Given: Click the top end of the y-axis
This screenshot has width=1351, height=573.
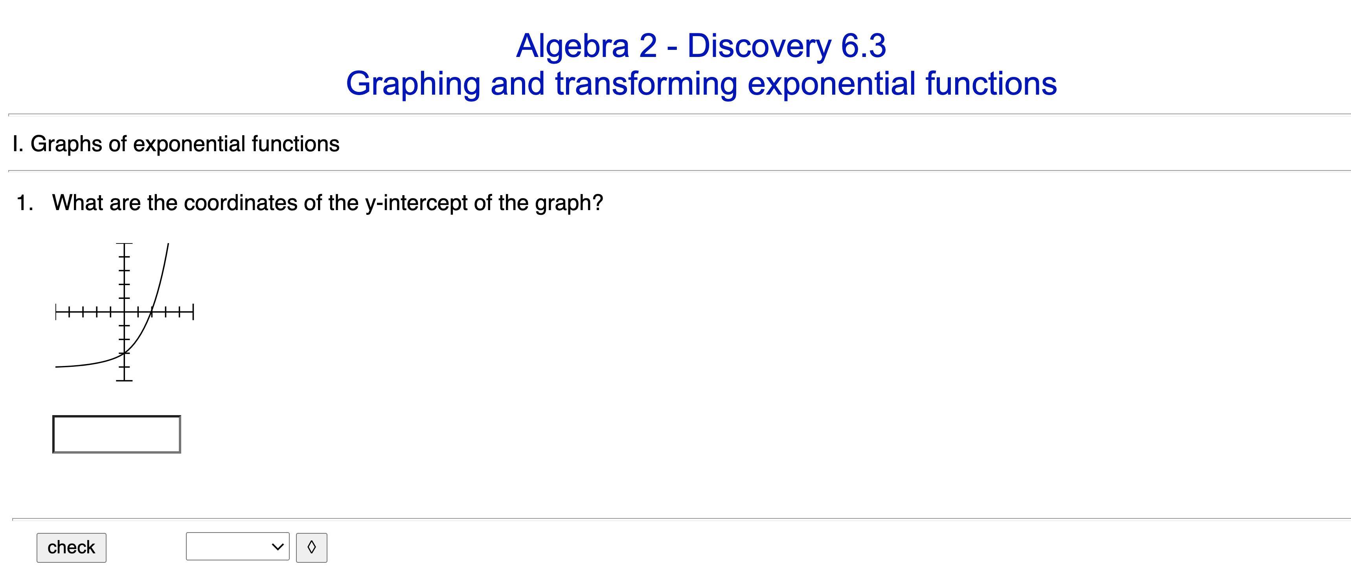Looking at the screenshot, I should (124, 244).
